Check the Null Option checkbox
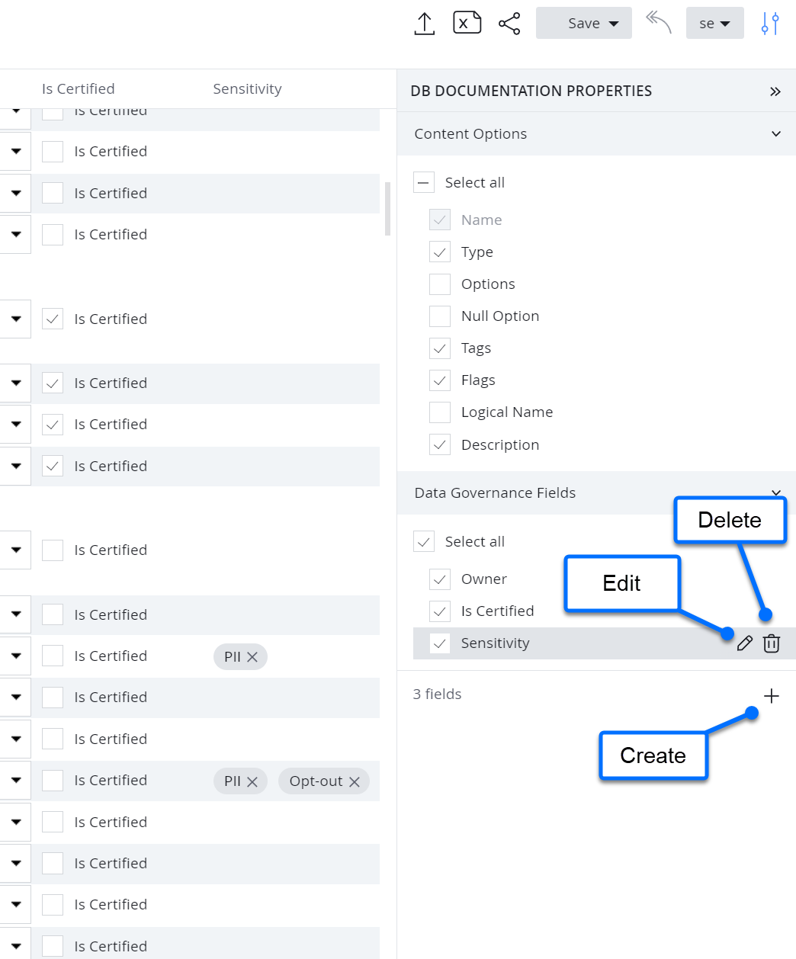796x959 pixels. pos(440,316)
